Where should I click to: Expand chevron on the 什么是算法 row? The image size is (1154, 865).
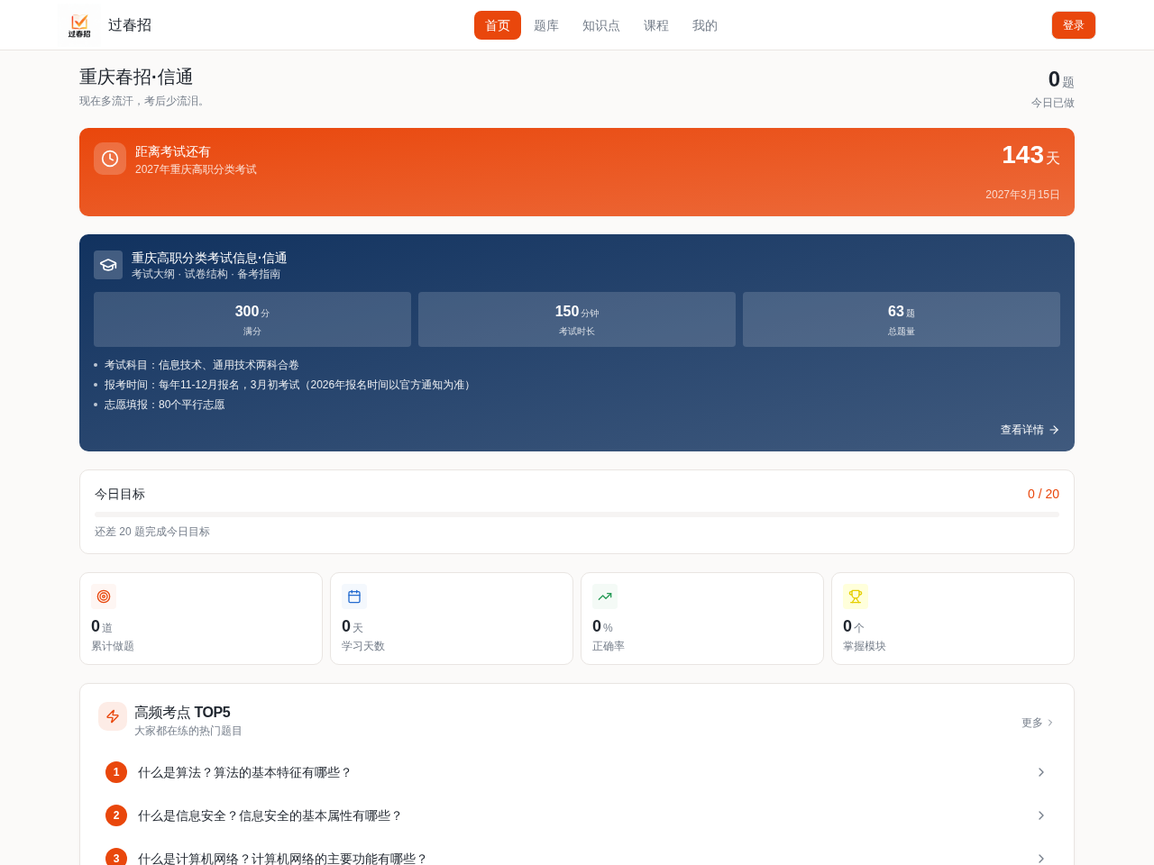1041,772
